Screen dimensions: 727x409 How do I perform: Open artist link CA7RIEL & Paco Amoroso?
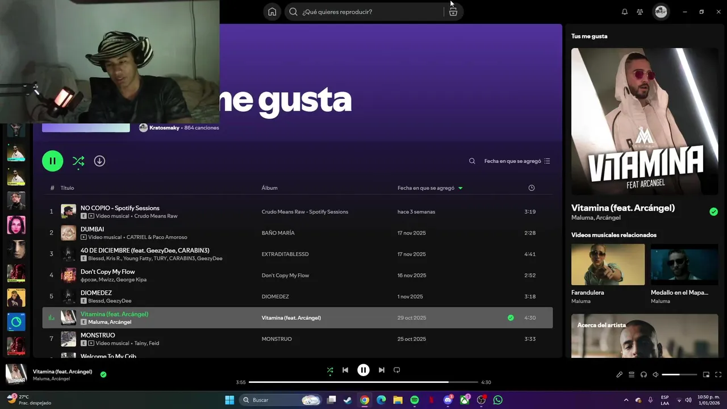click(157, 237)
